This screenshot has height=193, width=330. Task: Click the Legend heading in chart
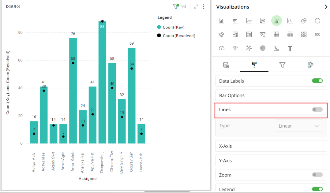pos(165,17)
